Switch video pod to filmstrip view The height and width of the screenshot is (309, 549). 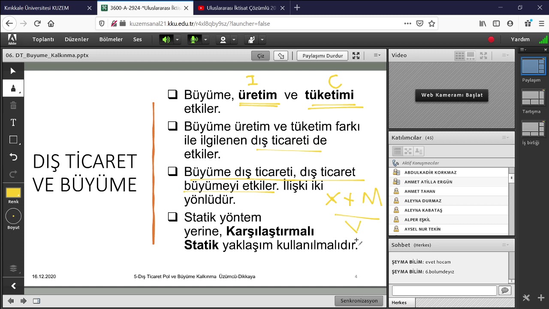(x=471, y=55)
